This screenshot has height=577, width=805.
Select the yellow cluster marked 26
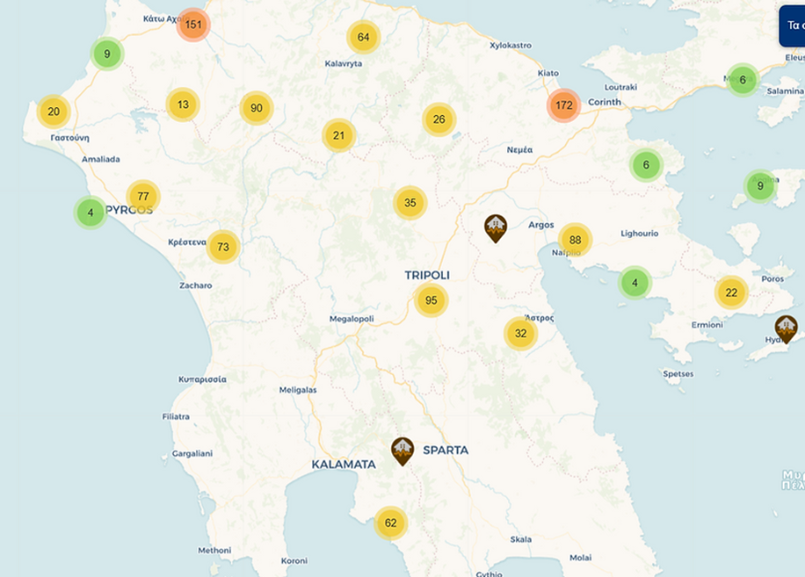pos(439,119)
